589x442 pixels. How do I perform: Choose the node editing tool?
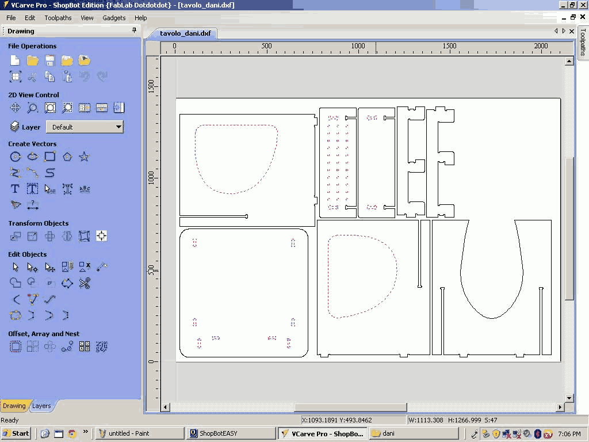33,267
